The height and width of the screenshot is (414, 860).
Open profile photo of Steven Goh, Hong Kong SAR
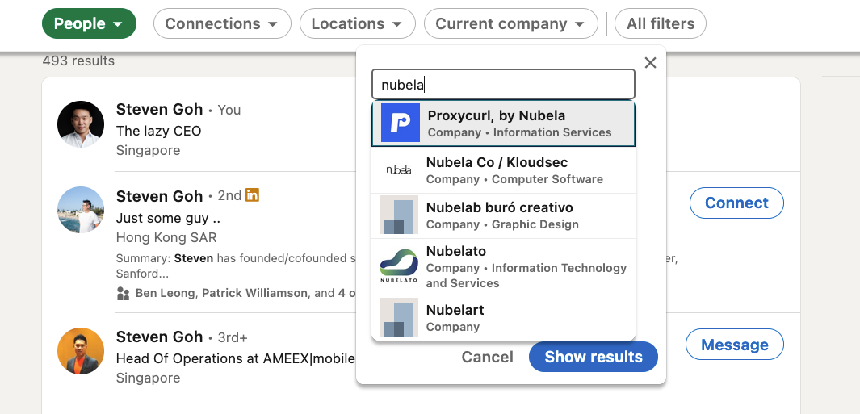[x=81, y=210]
